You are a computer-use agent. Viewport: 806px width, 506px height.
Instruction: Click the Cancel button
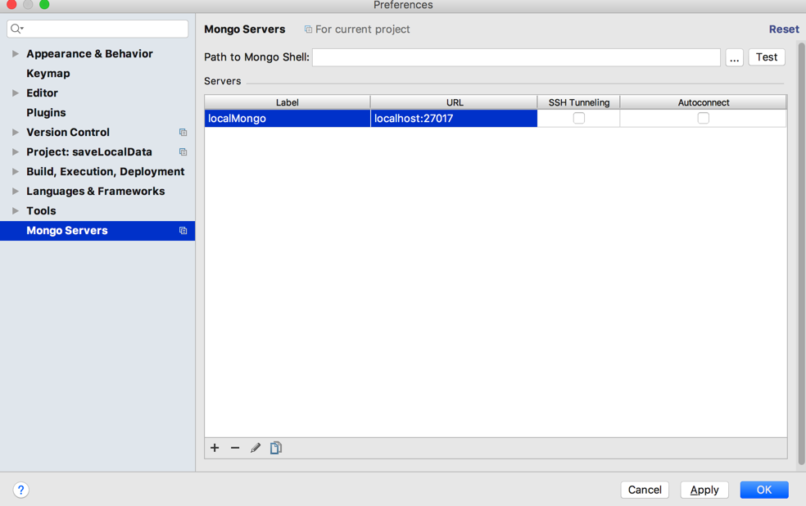pyautogui.click(x=645, y=490)
